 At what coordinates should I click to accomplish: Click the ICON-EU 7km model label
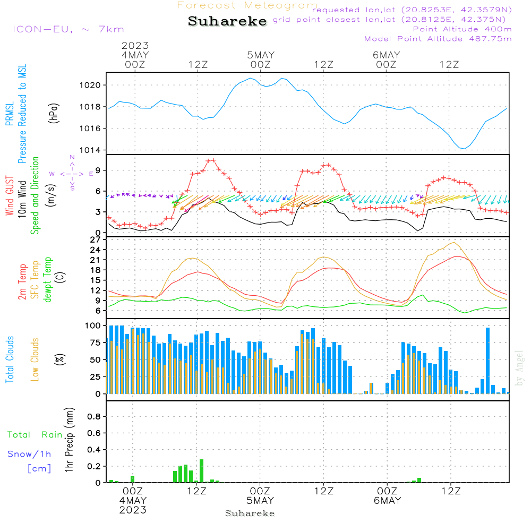click(68, 29)
